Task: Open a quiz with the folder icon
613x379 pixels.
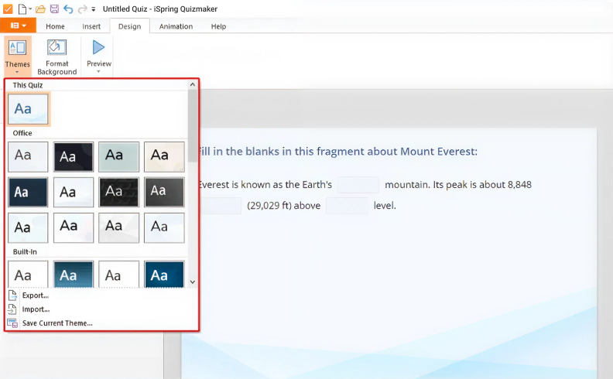Action: coord(40,9)
